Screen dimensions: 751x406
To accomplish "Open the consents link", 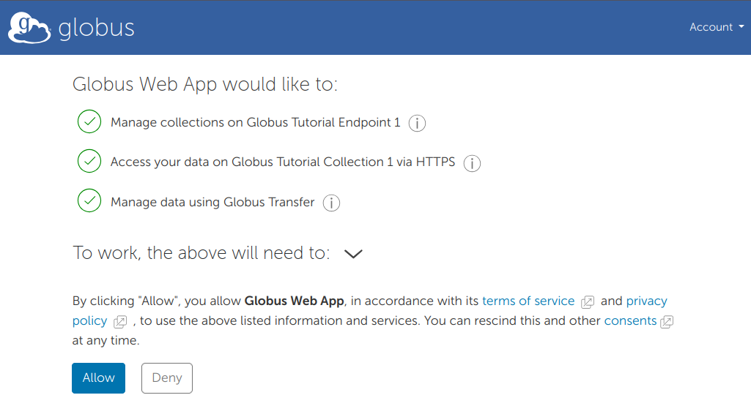I will tap(630, 320).
